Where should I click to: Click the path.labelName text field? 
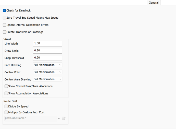click(31, 118)
